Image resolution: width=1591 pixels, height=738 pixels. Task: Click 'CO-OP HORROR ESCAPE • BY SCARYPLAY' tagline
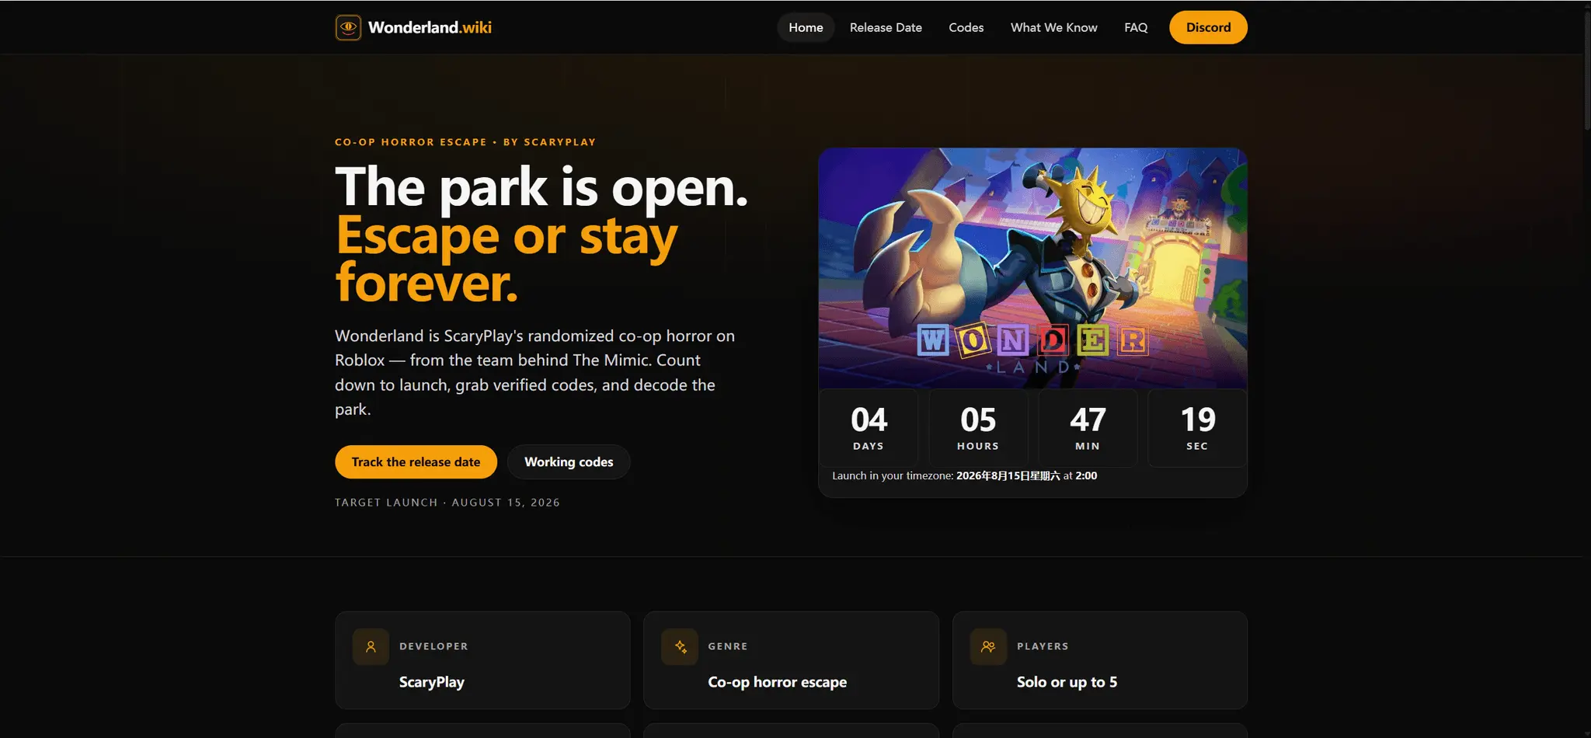[465, 142]
